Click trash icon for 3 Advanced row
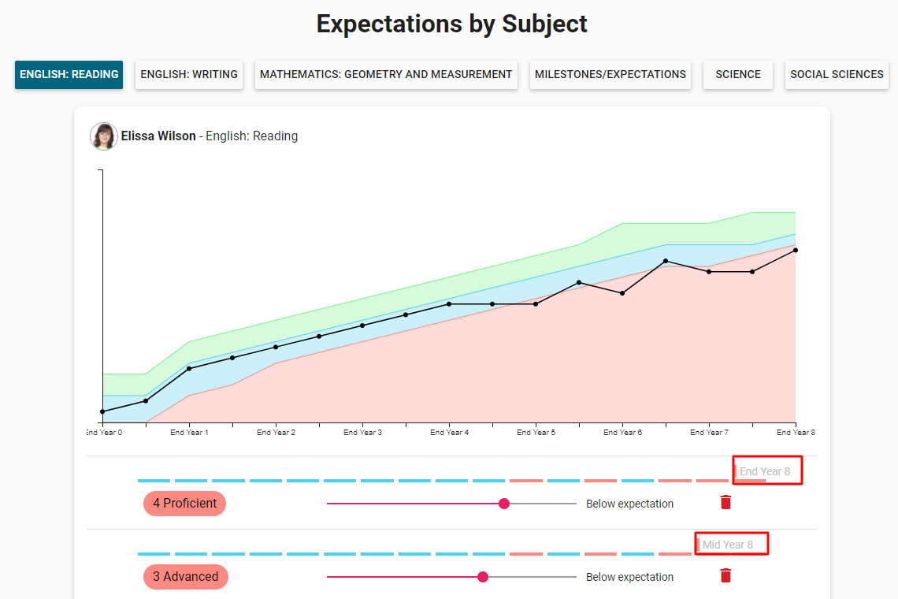 tap(725, 576)
